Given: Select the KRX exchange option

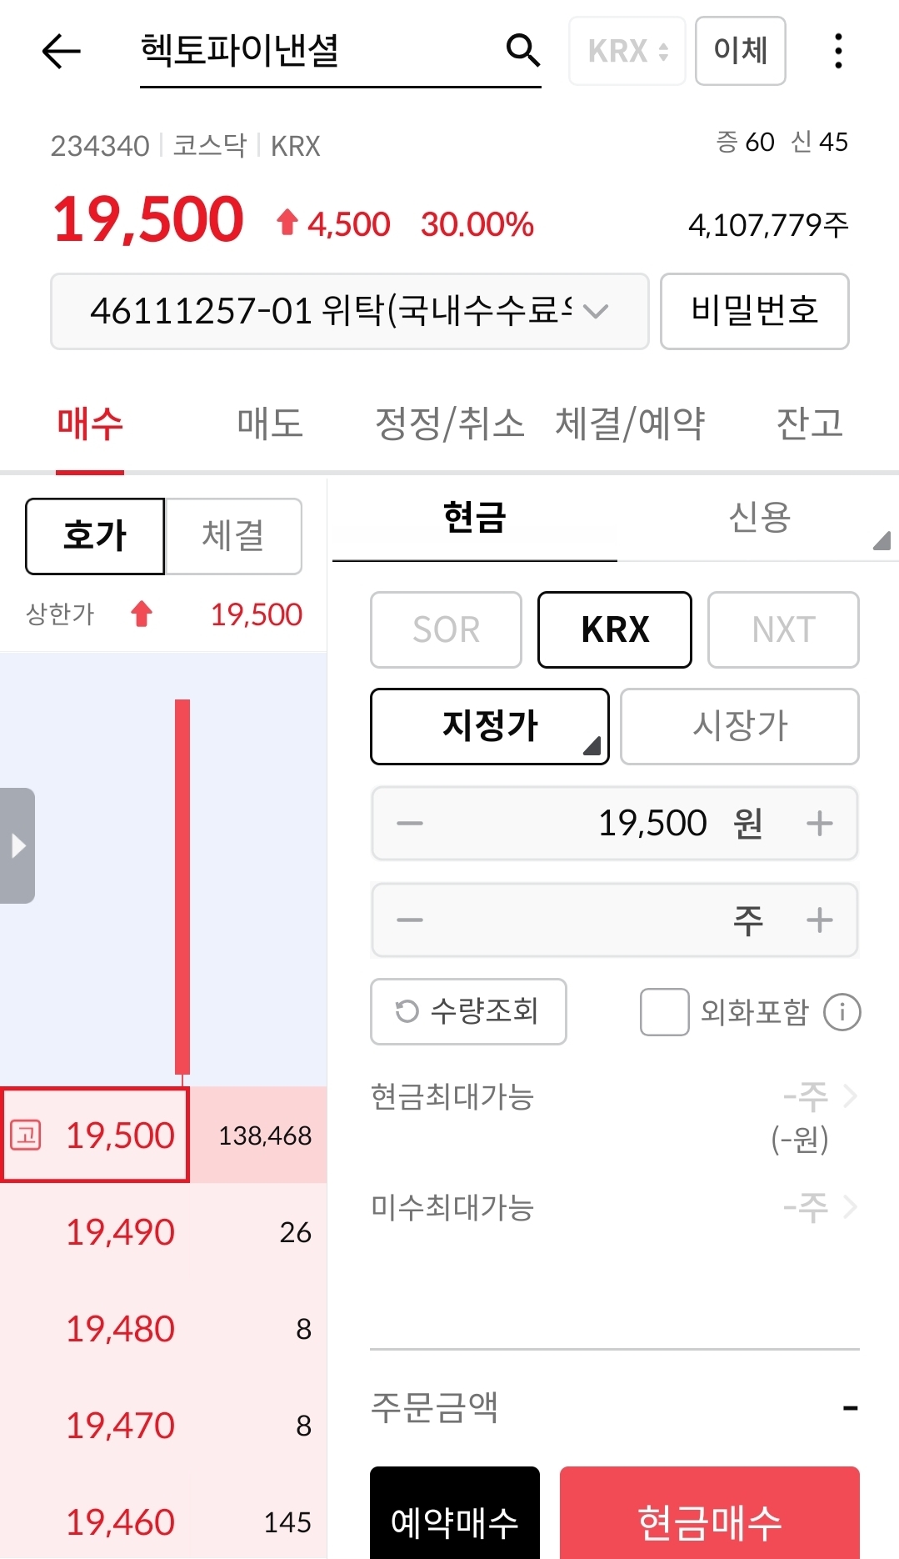Looking at the screenshot, I should [x=614, y=629].
